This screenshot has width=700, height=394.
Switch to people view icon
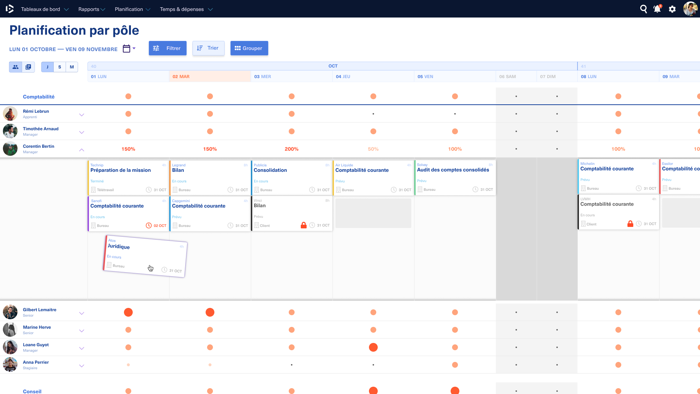tap(15, 67)
